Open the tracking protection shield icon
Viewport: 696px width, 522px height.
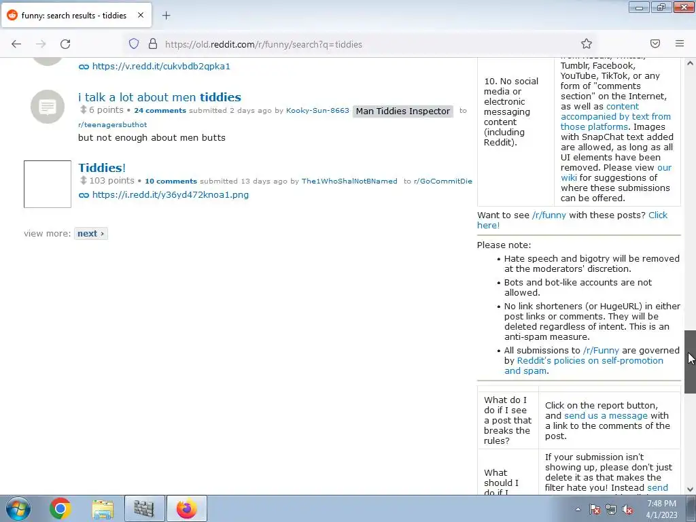click(134, 43)
